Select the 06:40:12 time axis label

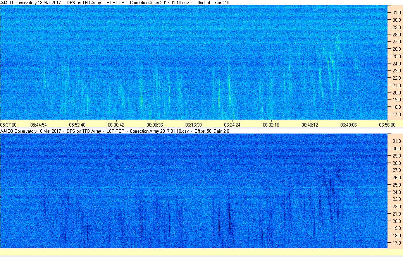[310, 125]
